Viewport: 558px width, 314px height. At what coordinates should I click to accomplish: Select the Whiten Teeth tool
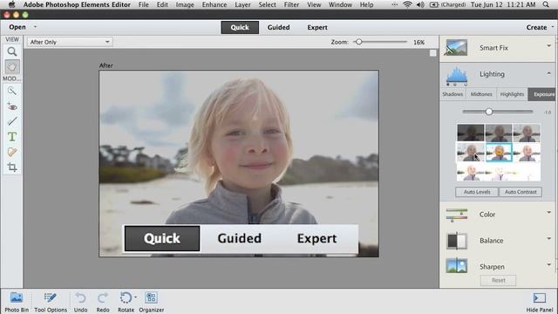pos(12,121)
